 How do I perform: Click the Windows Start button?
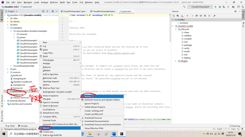tap(4, 134)
